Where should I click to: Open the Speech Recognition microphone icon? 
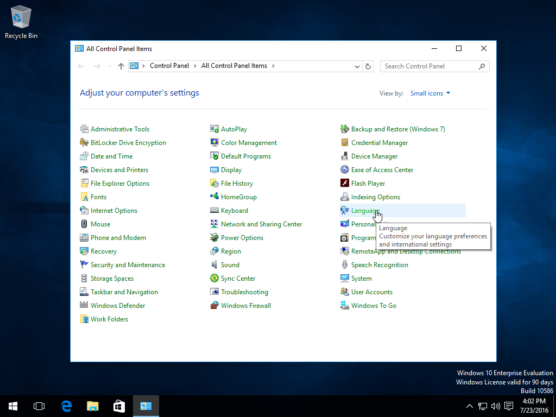tap(345, 264)
